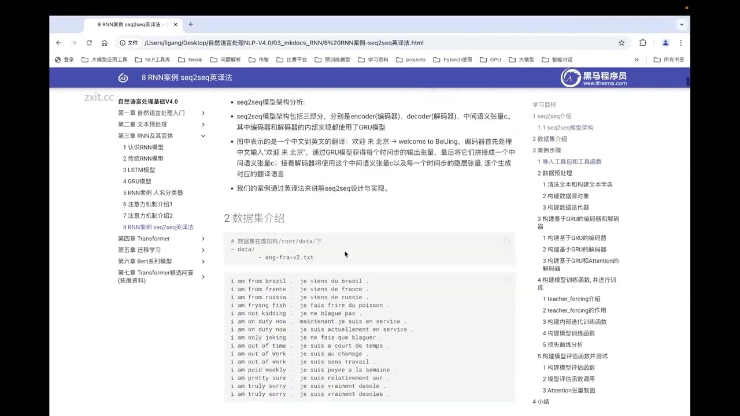The width and height of the screenshot is (740, 416).
Task: Open 7 注意力机制介绍2 page
Action: (147, 216)
